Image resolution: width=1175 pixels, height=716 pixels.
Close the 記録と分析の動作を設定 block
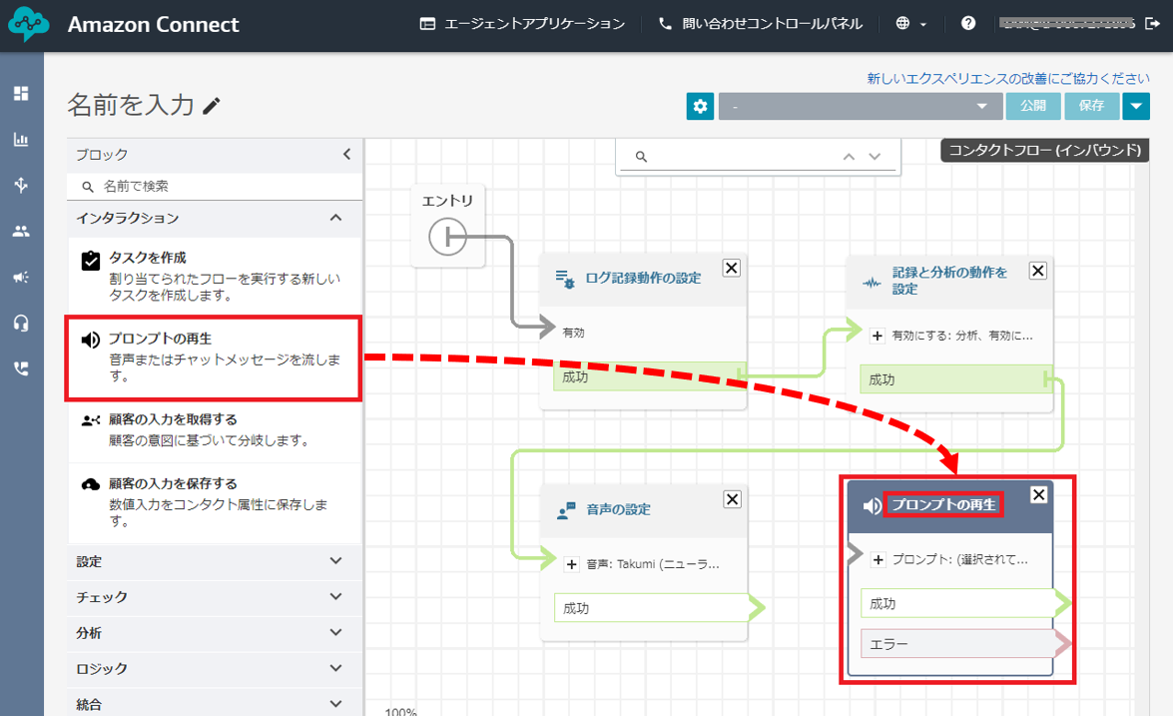1038,271
